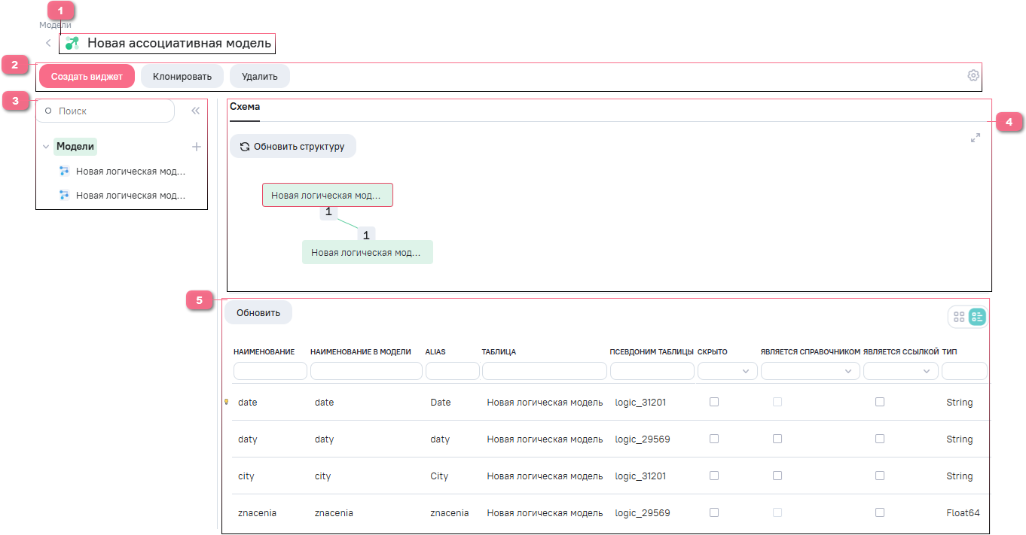This screenshot has width=1026, height=535.
Task: Select the green-filled logical model schema node
Action: [x=368, y=252]
